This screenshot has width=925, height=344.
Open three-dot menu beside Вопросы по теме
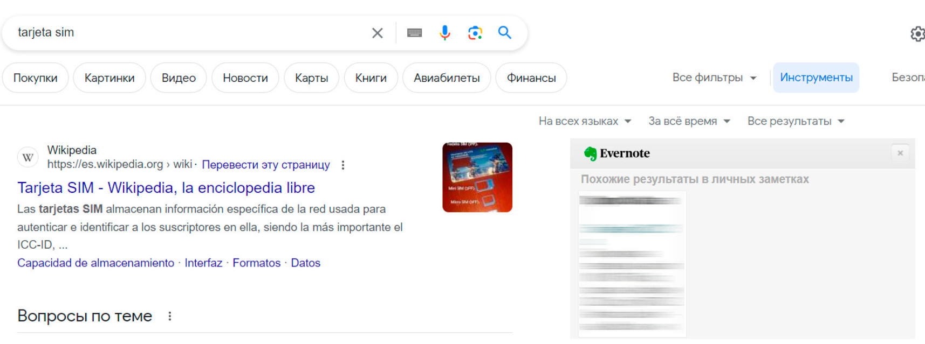[170, 316]
